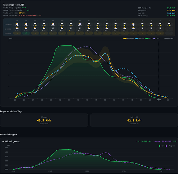Click the TREFFER row label
This screenshot has width=178, height=174.
pyautogui.click(x=8, y=33)
